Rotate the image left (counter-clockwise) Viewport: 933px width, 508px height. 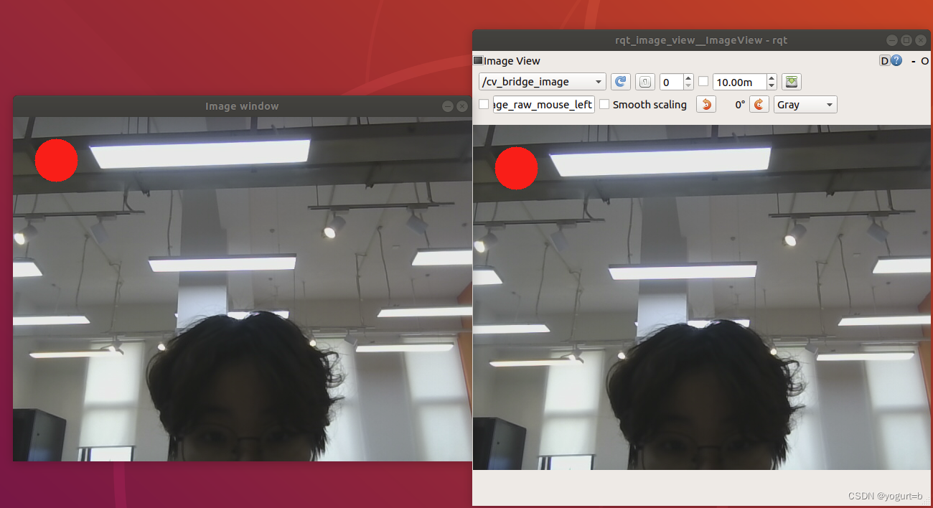tap(706, 104)
